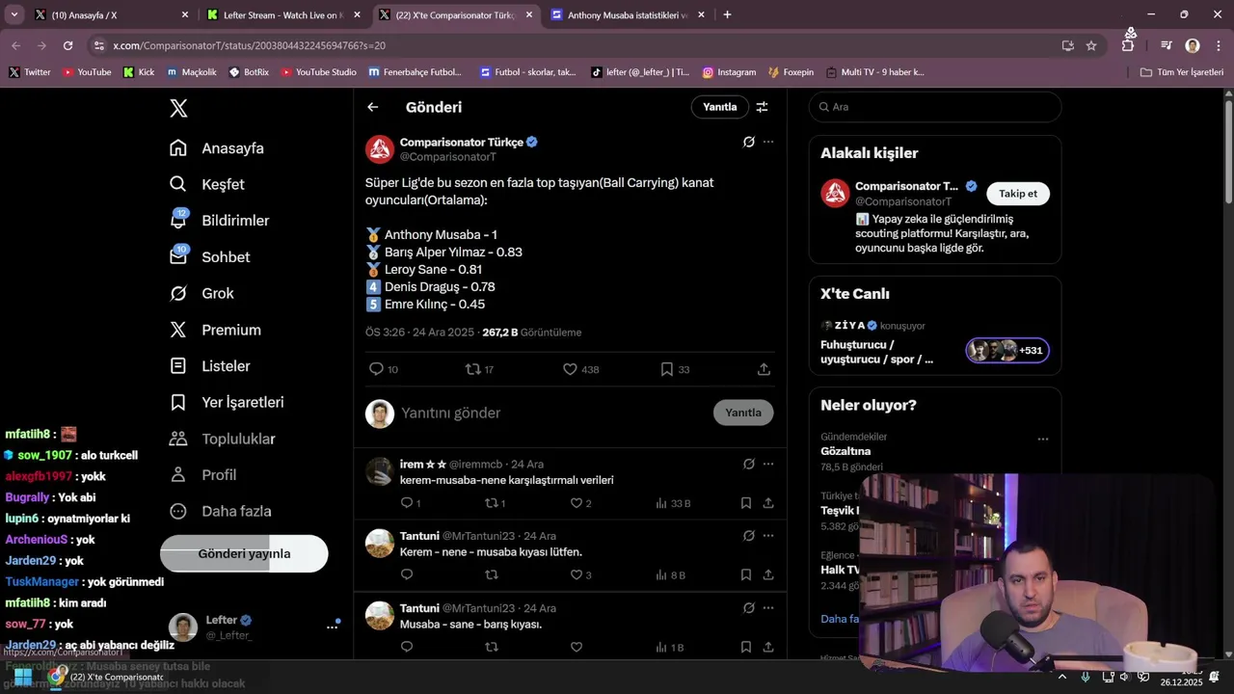Close the Lefter Stream tab
The width and height of the screenshot is (1234, 694).
(357, 15)
